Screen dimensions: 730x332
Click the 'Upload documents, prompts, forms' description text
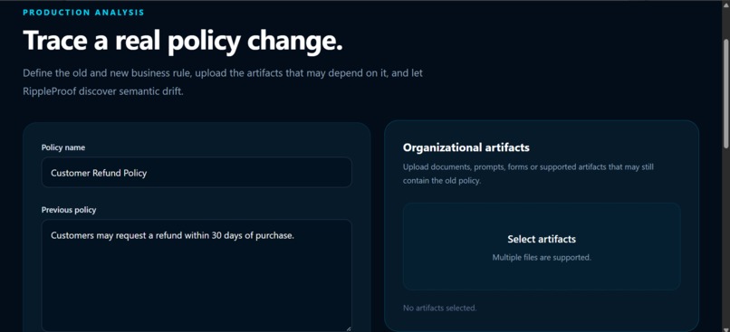528,174
